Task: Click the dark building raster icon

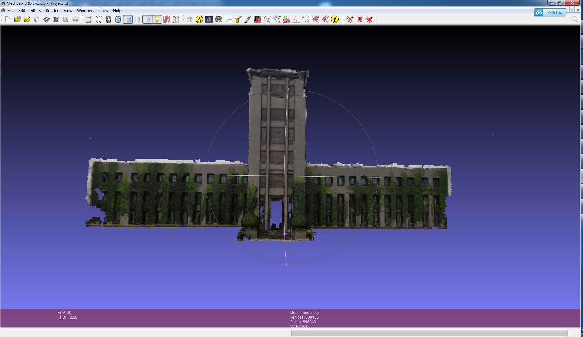Action: click(x=209, y=19)
